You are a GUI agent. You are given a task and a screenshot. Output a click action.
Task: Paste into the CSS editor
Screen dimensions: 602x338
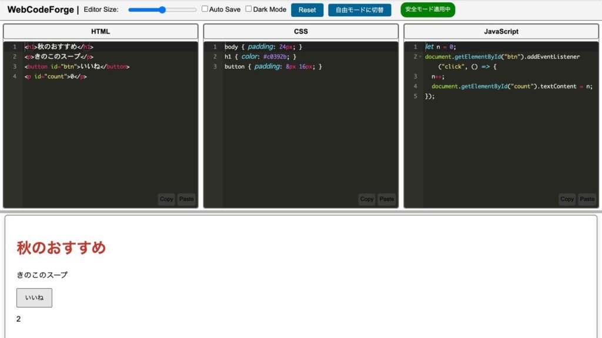(387, 200)
